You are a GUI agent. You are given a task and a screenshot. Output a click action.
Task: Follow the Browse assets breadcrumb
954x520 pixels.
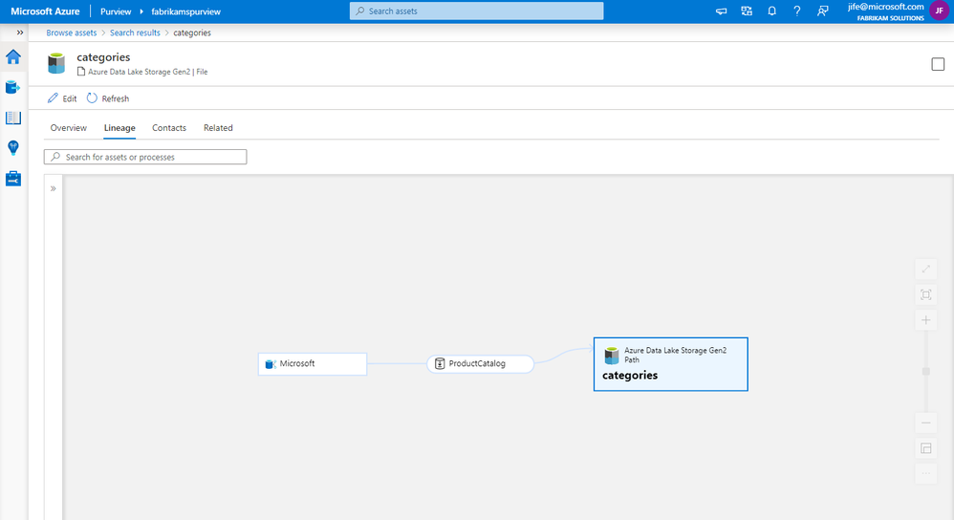coord(71,32)
